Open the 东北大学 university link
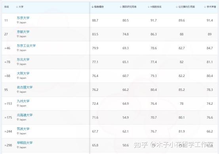This screenshot has height=154, width=219. click(x=23, y=60)
